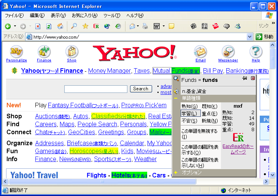
Task: Open the Money Manager link
Action: (x=110, y=71)
